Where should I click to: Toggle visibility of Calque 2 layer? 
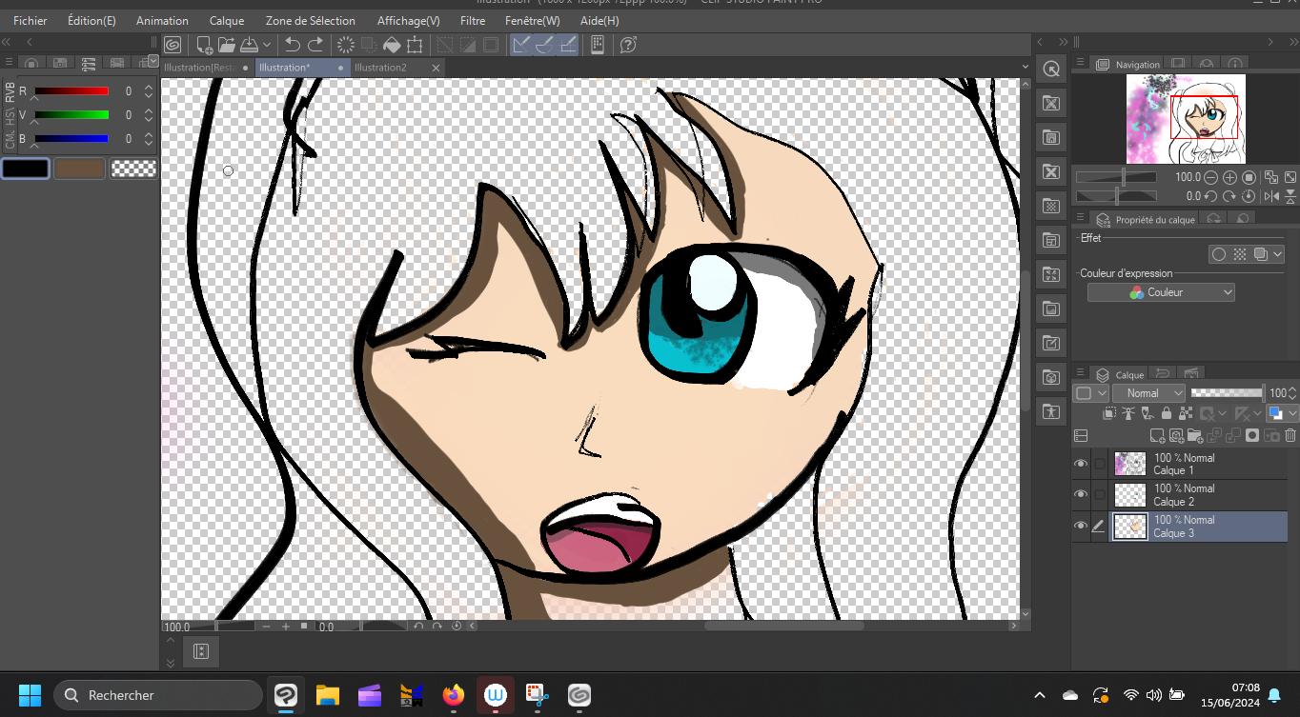coord(1080,494)
